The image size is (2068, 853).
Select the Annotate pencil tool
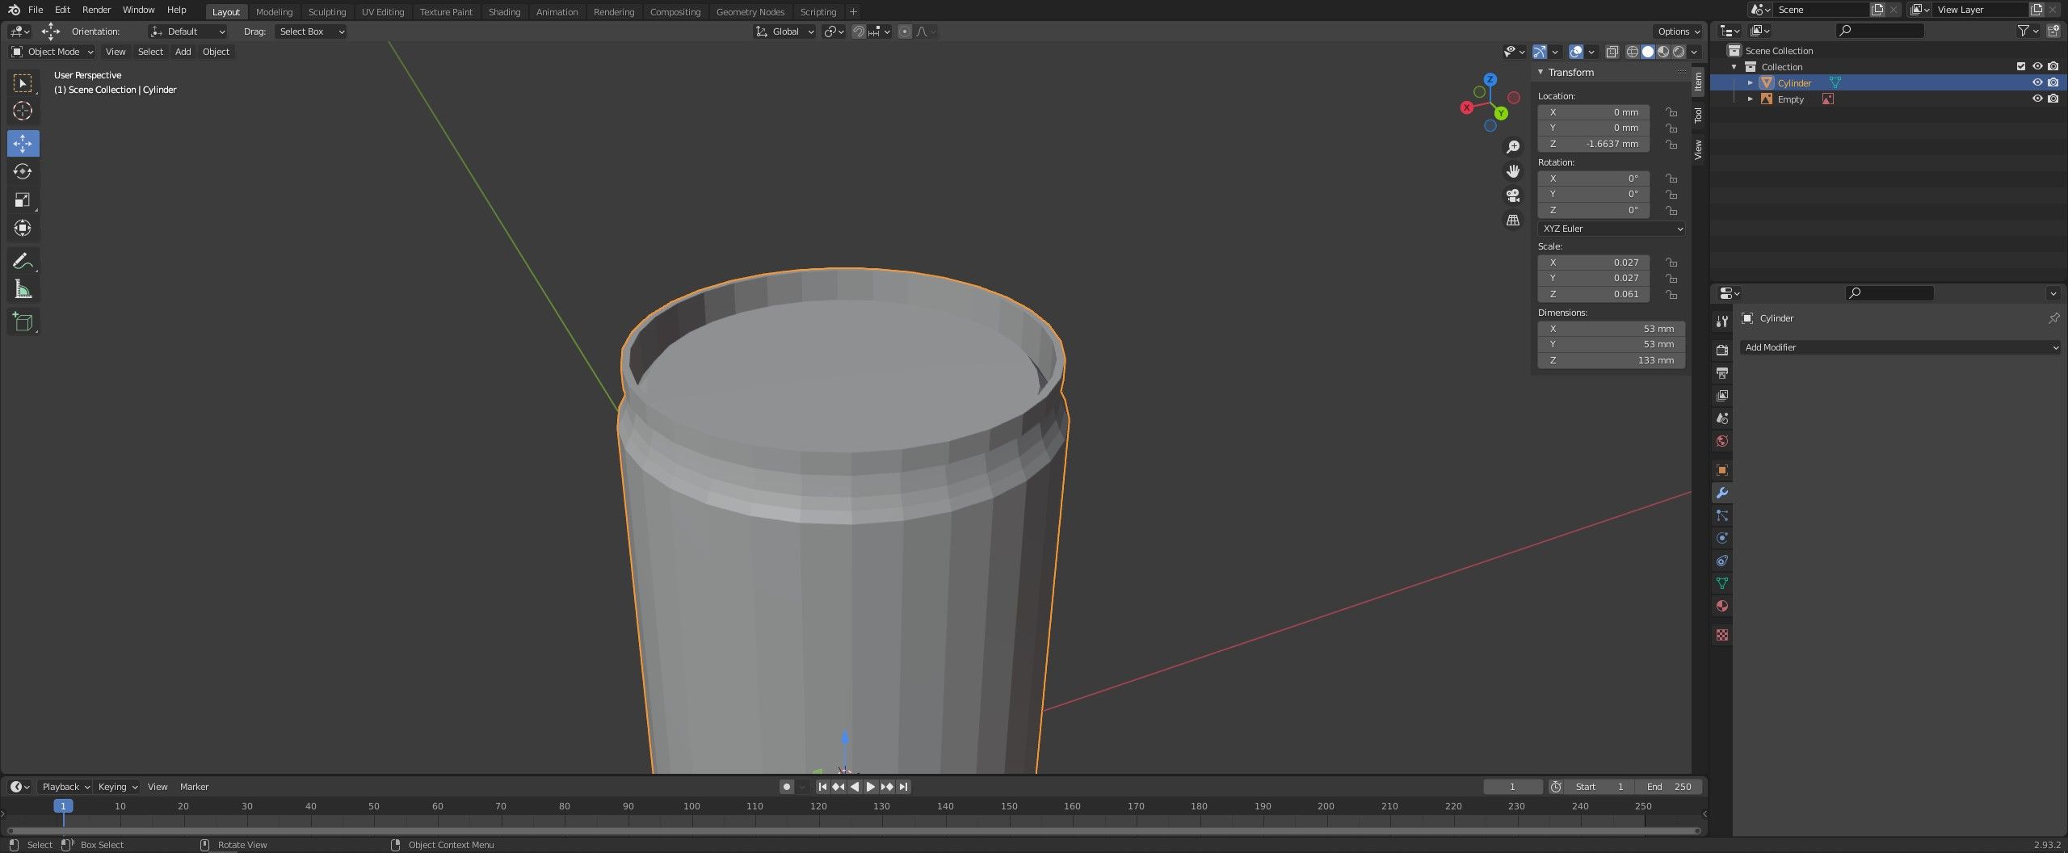click(23, 260)
